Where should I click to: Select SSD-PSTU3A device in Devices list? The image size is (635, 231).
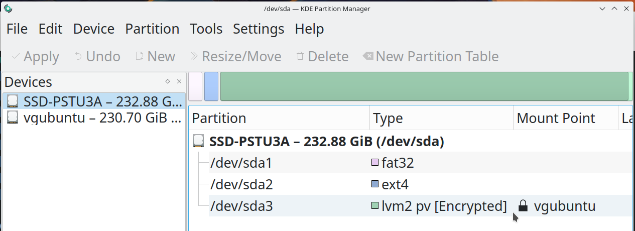(x=94, y=101)
